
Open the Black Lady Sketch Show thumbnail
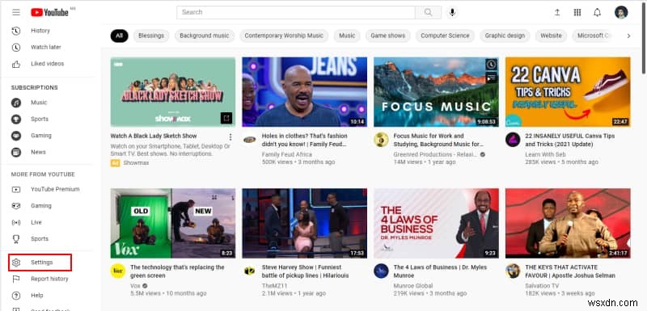point(173,92)
